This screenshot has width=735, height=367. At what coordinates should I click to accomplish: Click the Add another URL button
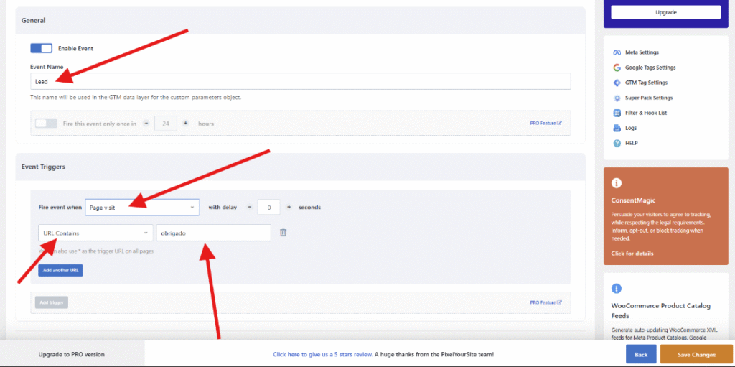(x=61, y=271)
